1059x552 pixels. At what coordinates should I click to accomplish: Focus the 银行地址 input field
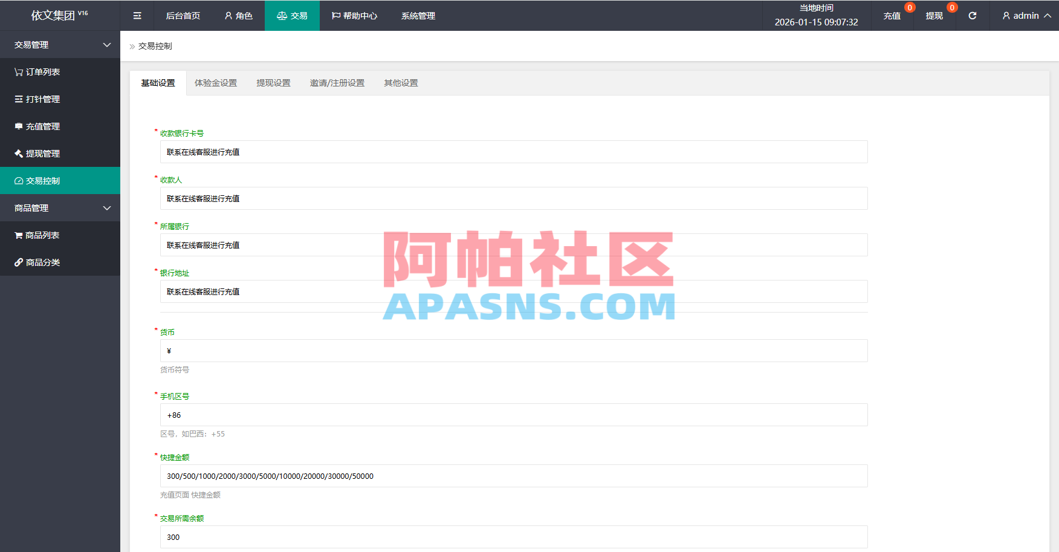pyautogui.click(x=514, y=291)
